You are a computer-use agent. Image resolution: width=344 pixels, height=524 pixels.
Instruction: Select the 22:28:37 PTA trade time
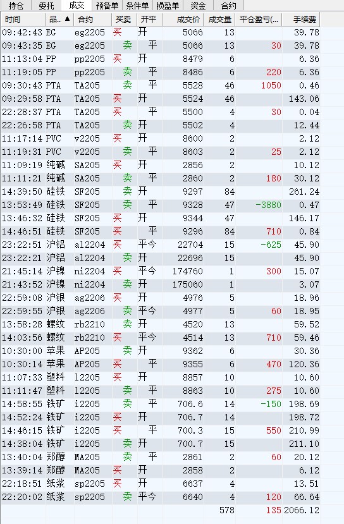click(22, 112)
